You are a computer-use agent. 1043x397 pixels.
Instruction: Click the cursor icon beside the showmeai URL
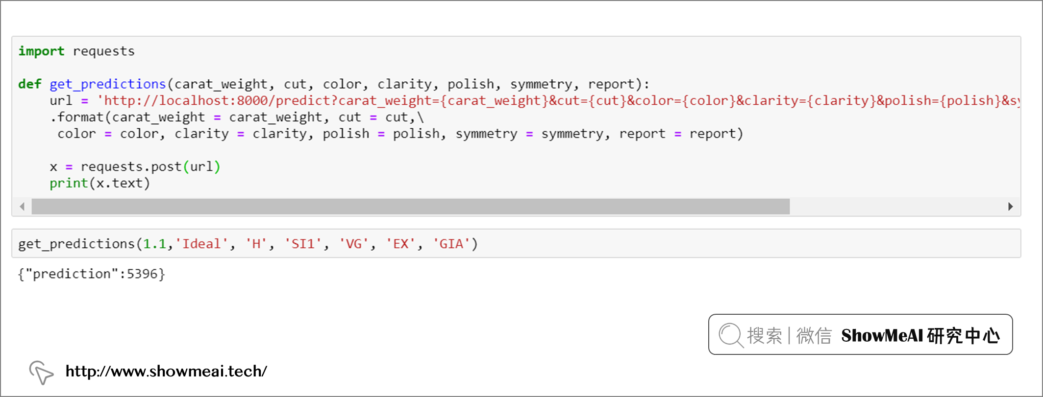tap(41, 373)
